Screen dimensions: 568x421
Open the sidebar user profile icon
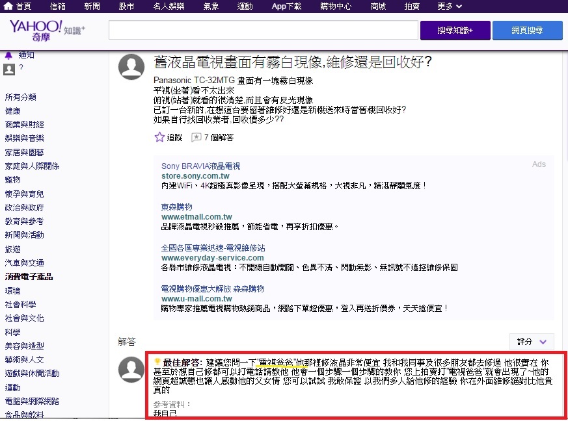(x=9, y=69)
